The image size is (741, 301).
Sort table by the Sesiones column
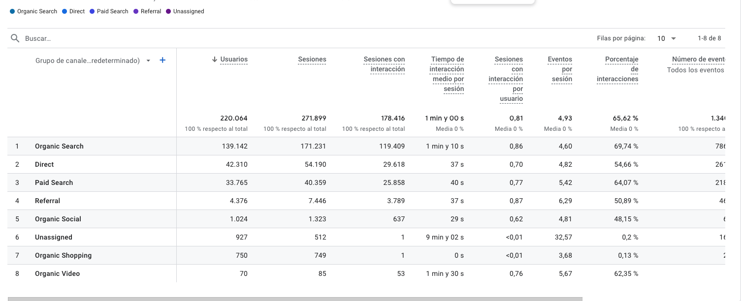312,60
